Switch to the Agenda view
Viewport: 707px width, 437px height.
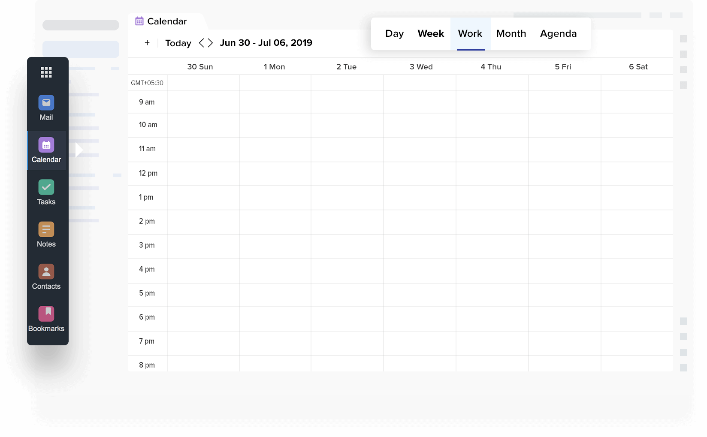(558, 33)
